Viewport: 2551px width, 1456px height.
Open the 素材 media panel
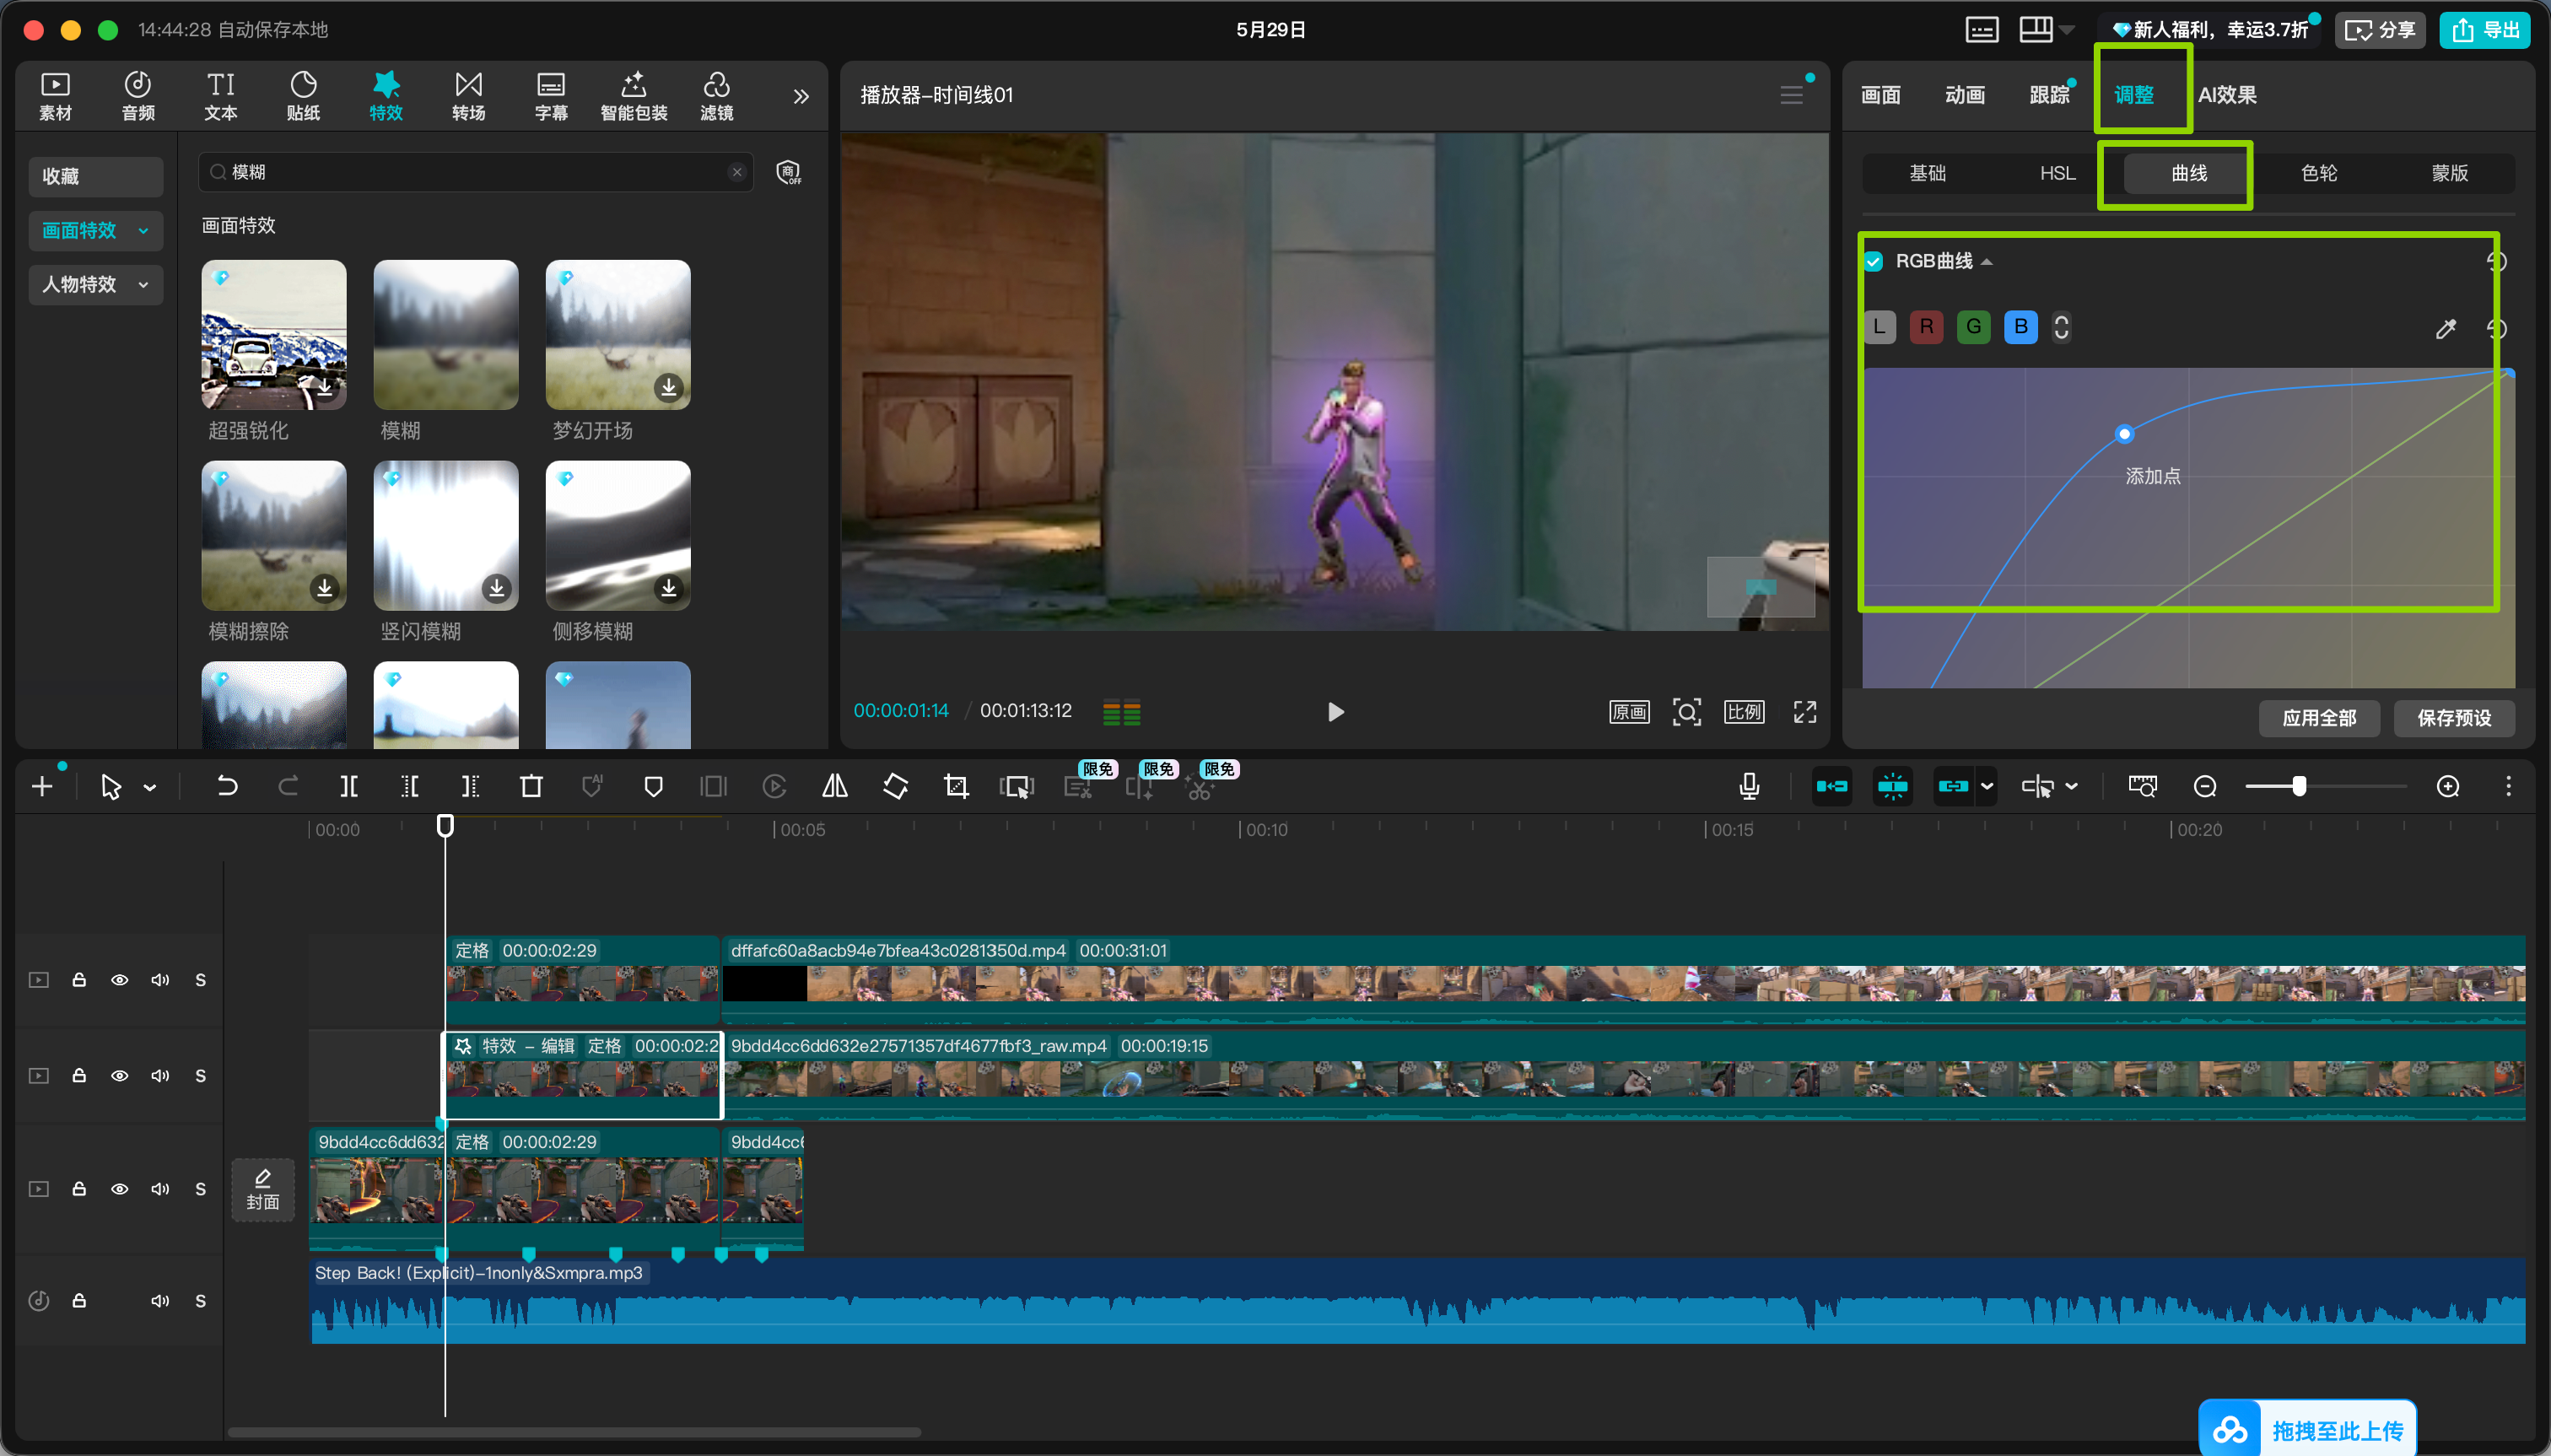tap(55, 96)
